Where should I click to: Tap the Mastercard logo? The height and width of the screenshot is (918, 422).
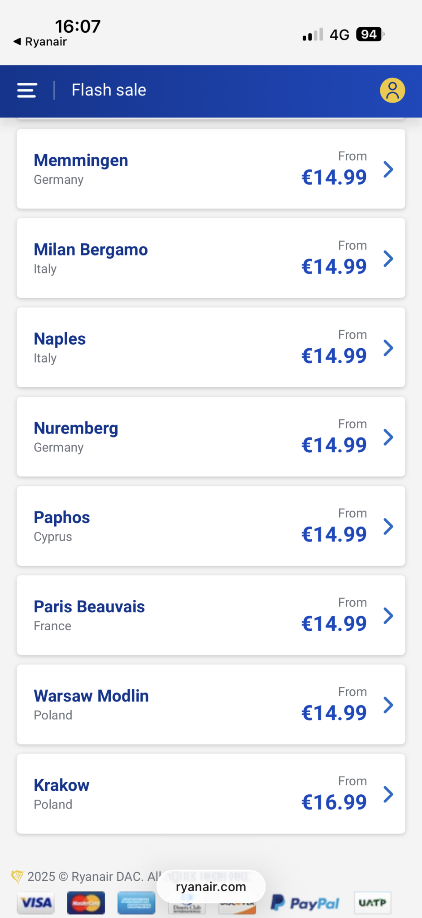point(86,903)
